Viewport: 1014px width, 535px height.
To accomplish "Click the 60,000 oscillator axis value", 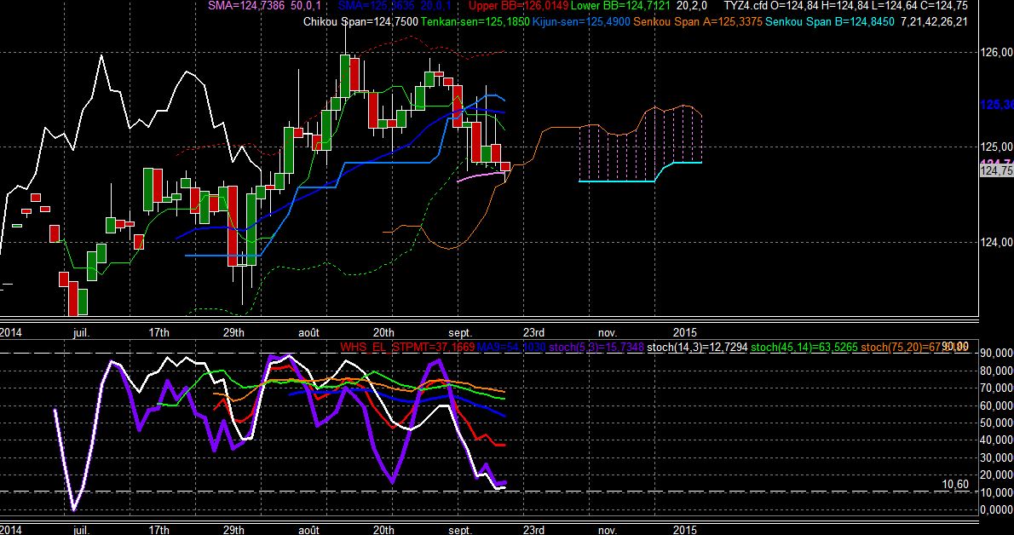I will pos(997,406).
